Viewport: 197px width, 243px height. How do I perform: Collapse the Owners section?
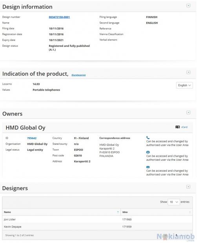(188, 112)
